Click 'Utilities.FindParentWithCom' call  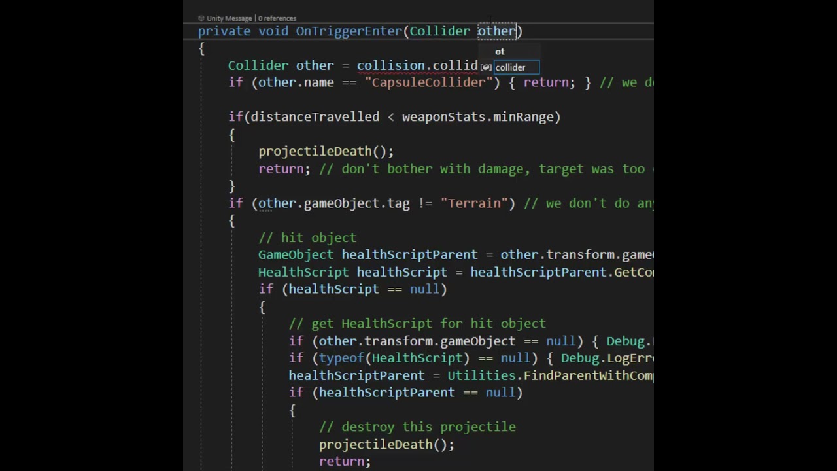pyautogui.click(x=550, y=375)
